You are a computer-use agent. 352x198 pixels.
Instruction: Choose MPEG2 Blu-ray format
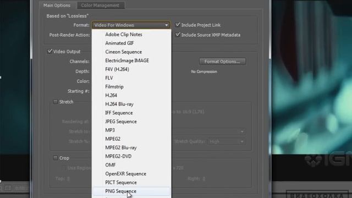pyautogui.click(x=131, y=148)
